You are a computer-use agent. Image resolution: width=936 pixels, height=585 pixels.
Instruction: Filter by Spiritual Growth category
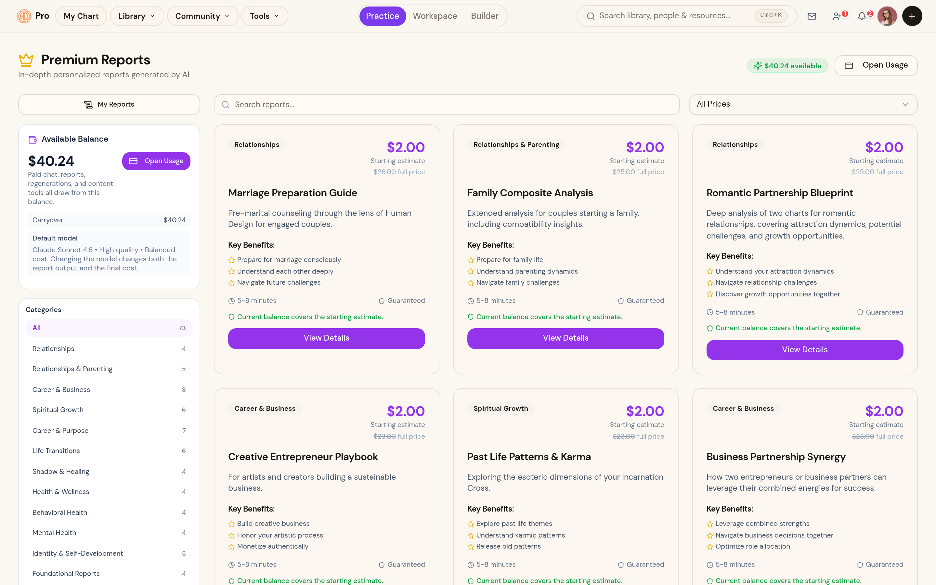tap(109, 410)
